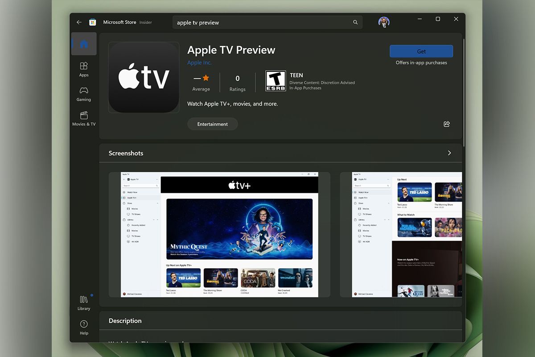
Task: Open the Apple Inc. publisher link
Action: [x=199, y=62]
